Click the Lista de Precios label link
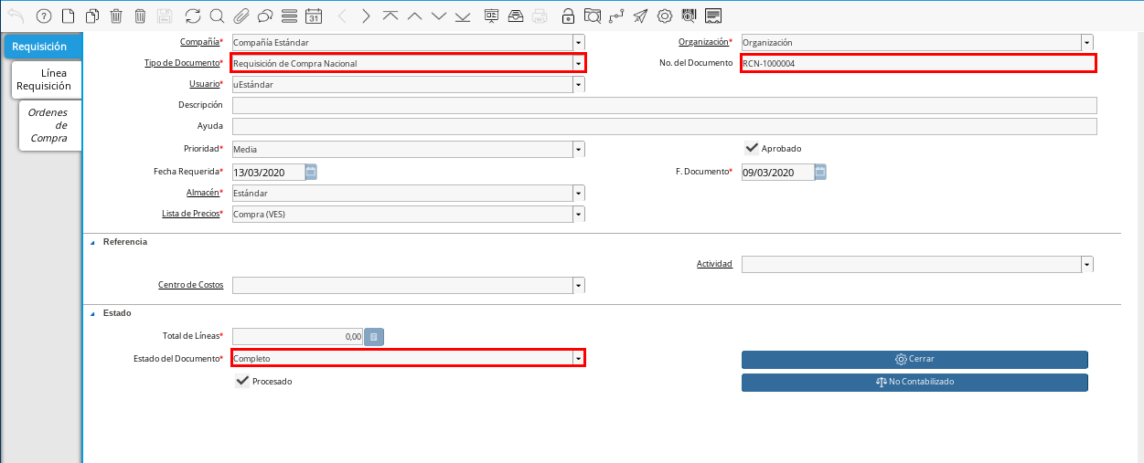 (x=190, y=214)
